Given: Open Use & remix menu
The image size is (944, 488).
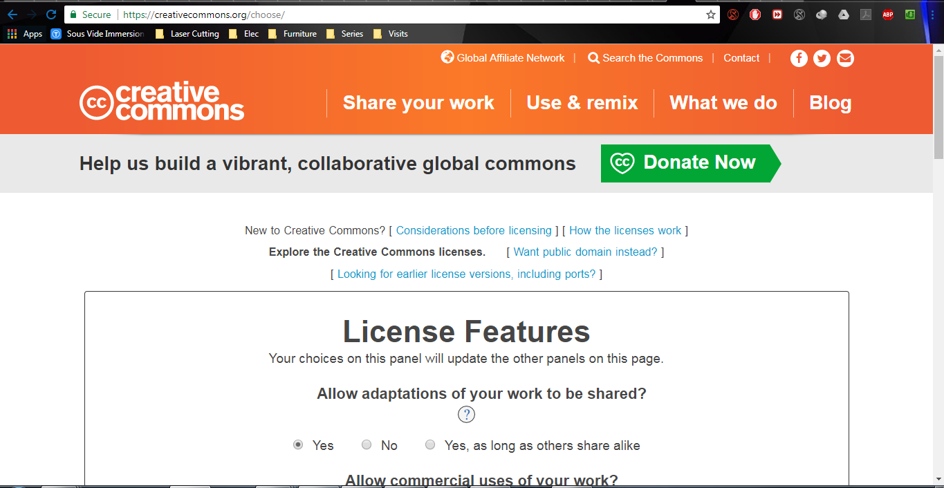Looking at the screenshot, I should [582, 103].
